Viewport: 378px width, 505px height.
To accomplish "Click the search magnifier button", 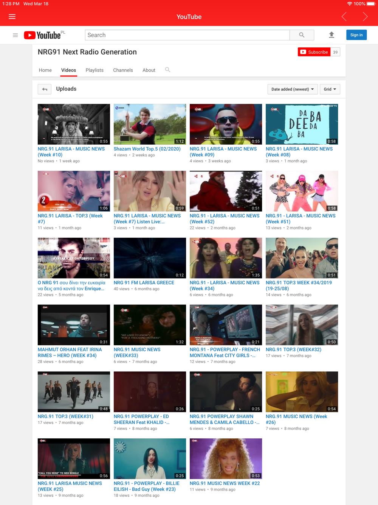I will (302, 35).
